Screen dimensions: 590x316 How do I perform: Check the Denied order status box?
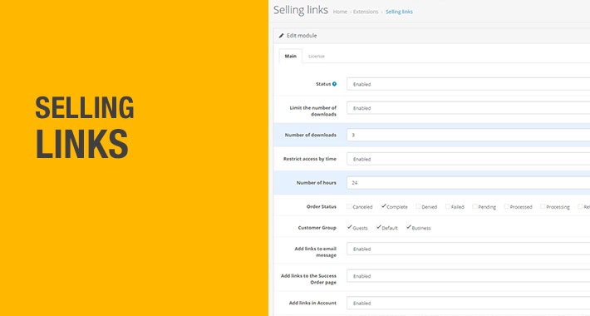418,206
